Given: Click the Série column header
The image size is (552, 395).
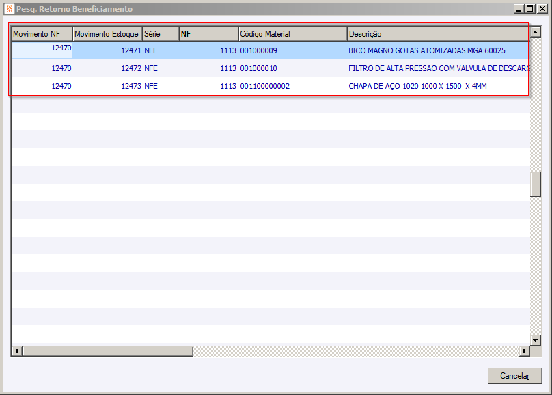Looking at the screenshot, I should point(161,34).
